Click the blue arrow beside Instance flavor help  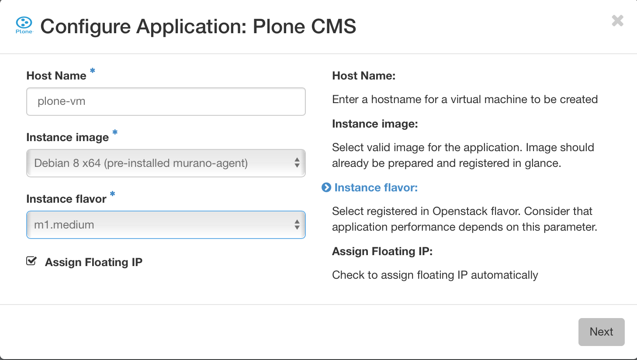pyautogui.click(x=326, y=187)
